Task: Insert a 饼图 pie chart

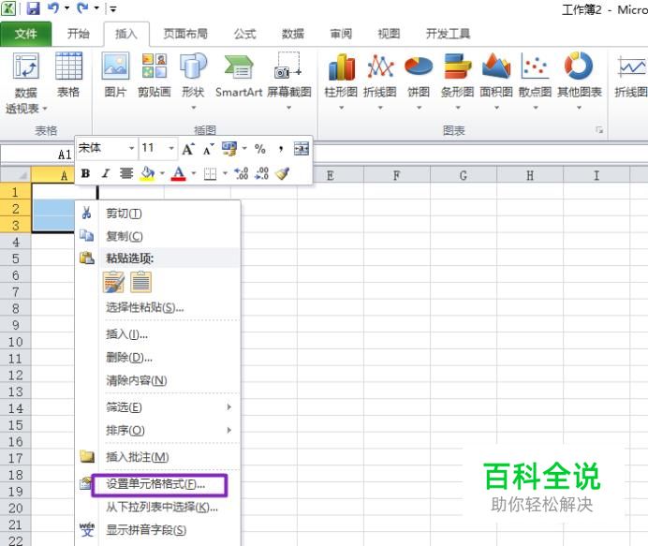Action: click(419, 81)
